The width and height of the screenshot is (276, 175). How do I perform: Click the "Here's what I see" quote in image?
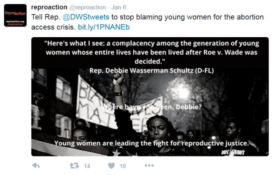[x=150, y=51]
